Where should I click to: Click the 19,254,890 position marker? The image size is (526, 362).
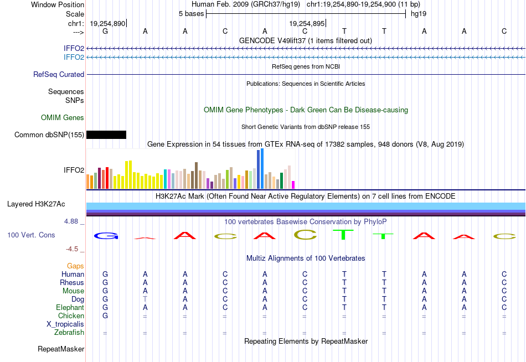click(107, 23)
